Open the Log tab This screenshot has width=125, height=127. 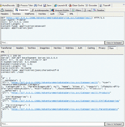coord(87,10)
